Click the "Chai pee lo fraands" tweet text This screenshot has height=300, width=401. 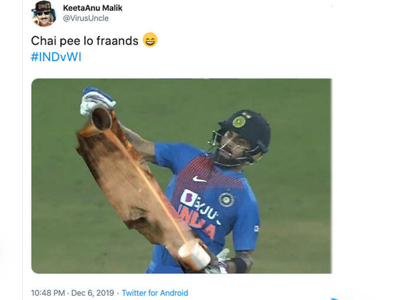(x=85, y=41)
